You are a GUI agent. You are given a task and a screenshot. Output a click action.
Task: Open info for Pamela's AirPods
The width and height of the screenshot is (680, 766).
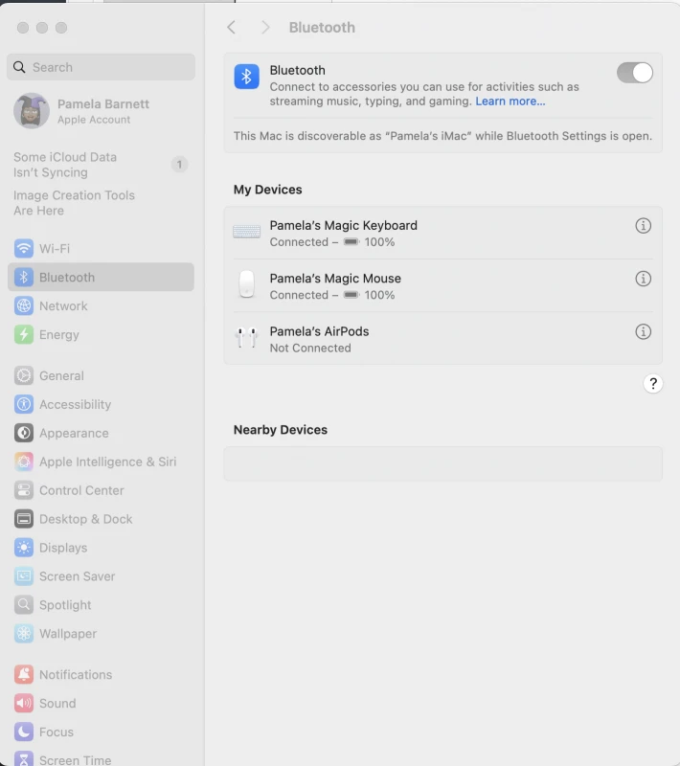pyautogui.click(x=643, y=331)
